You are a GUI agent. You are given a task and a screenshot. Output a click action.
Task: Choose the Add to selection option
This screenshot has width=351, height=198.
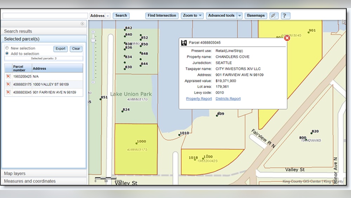point(7,53)
